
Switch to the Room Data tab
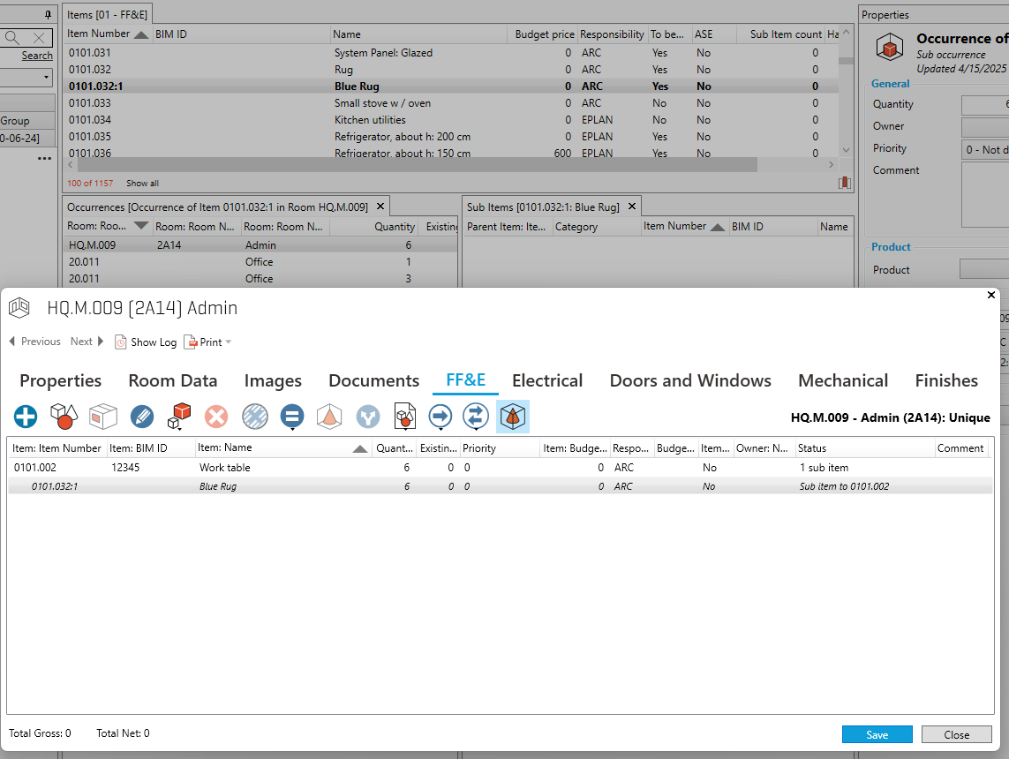[172, 381]
